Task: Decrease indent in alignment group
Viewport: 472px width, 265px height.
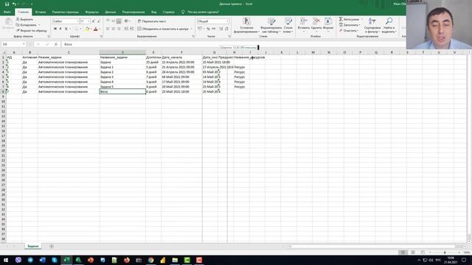Action: [x=126, y=29]
